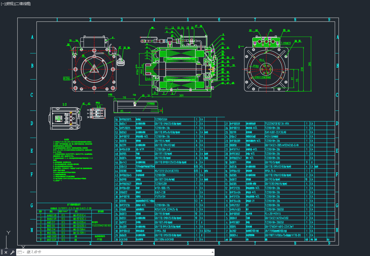This screenshot has width=370, height=256.
Task: Click the TS2225N213E102 model text
Action: (x=101, y=225)
